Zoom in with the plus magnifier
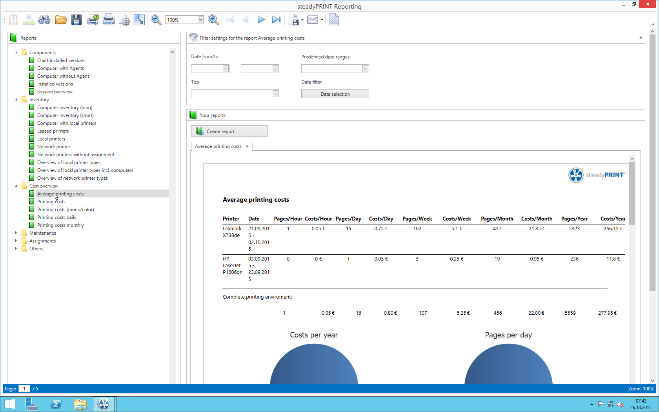 213,20
